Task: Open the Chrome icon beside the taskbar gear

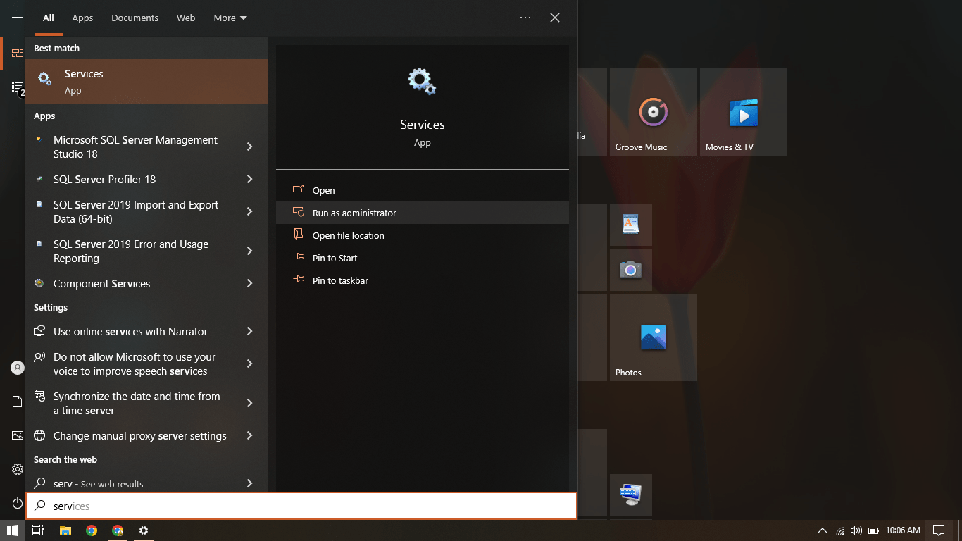Action: [x=118, y=530]
